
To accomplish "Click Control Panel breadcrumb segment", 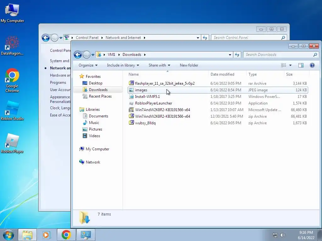I will (x=87, y=38).
